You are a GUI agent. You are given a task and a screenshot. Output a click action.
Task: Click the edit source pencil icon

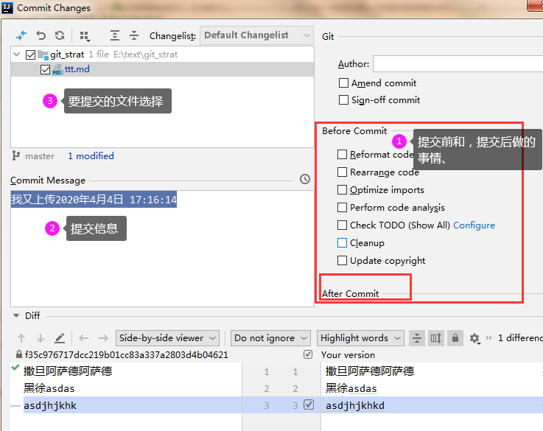tap(60, 338)
